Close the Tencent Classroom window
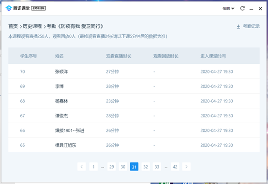The height and width of the screenshot is (184, 268). (x=260, y=9)
